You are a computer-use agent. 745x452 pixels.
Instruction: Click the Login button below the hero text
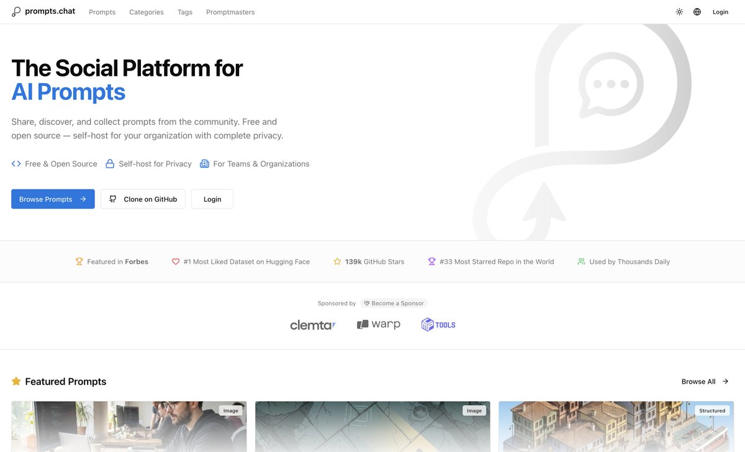[212, 199]
